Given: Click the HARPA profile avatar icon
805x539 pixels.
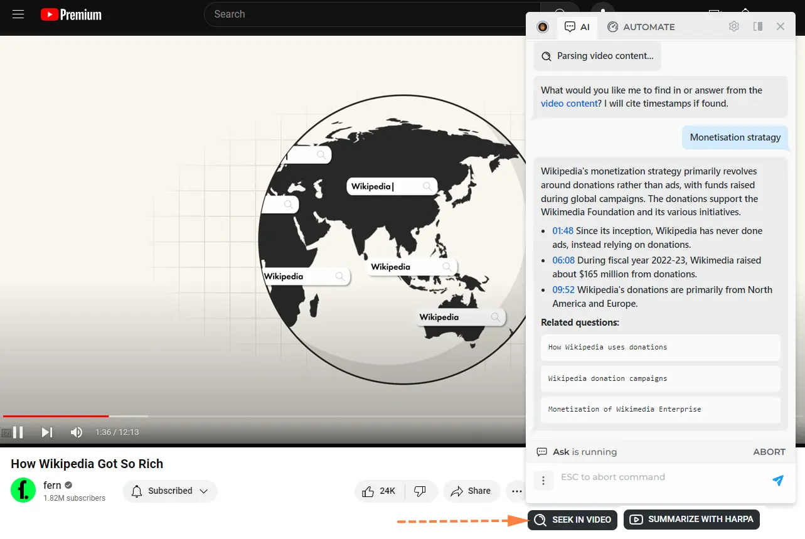Looking at the screenshot, I should (x=543, y=27).
